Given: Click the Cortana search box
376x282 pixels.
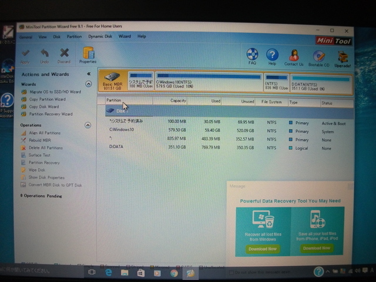Looking at the screenshot, I should 41,271.
